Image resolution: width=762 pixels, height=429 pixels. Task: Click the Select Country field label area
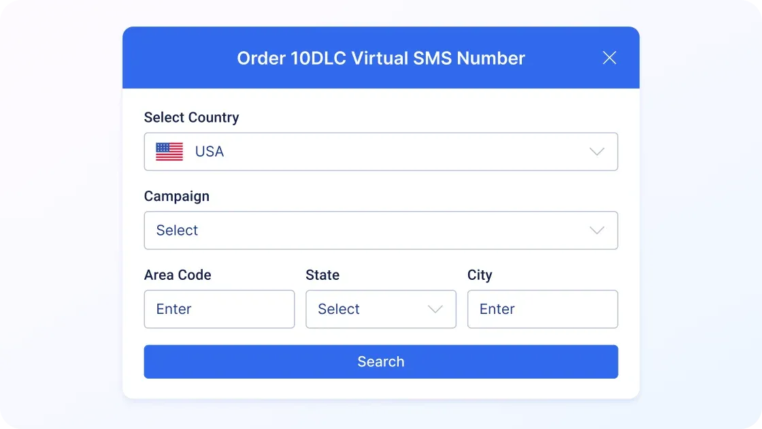pos(191,117)
